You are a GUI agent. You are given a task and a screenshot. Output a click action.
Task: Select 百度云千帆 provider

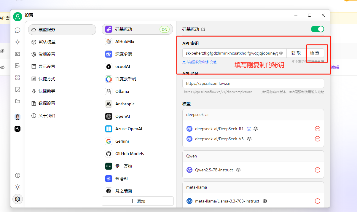click(137, 79)
